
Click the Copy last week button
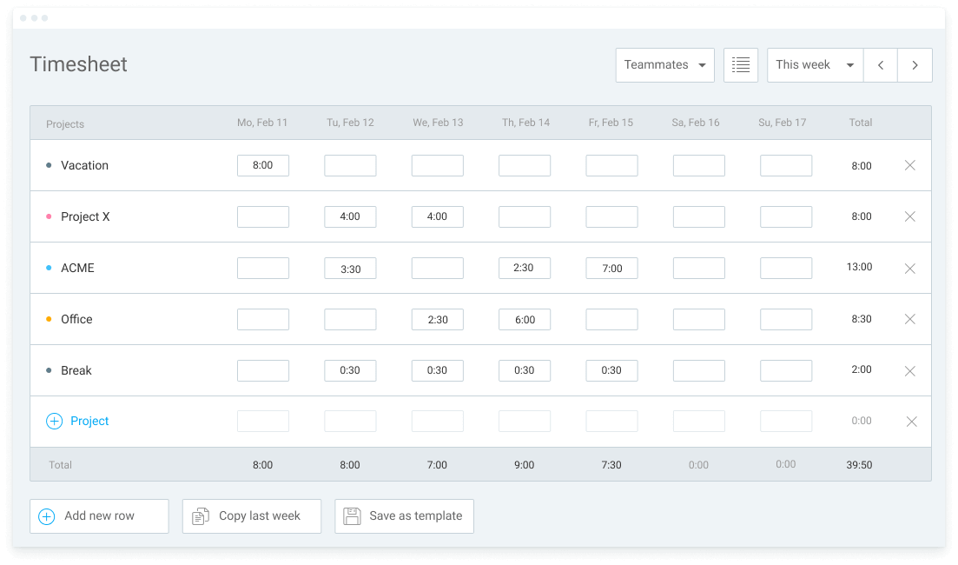251,515
